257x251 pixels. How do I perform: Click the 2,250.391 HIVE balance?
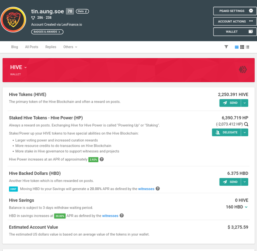coord(233,94)
